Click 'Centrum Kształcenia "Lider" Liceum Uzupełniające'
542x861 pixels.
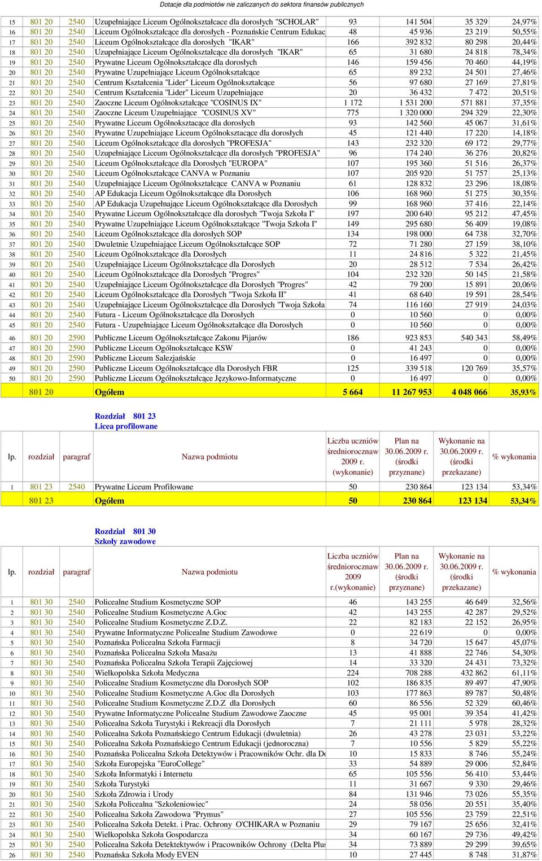coord(179,93)
